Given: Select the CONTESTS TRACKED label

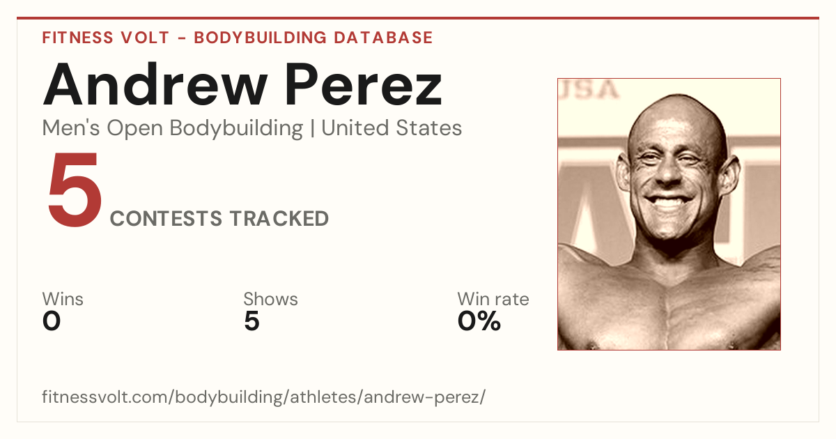Looking at the screenshot, I should [x=219, y=219].
